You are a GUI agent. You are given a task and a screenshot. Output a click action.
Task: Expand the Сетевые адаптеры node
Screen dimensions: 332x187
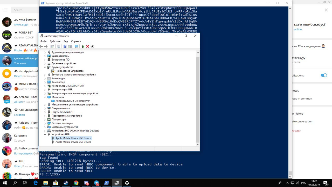click(45, 123)
